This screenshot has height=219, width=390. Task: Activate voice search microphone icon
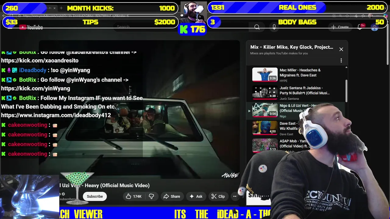[x=274, y=27]
